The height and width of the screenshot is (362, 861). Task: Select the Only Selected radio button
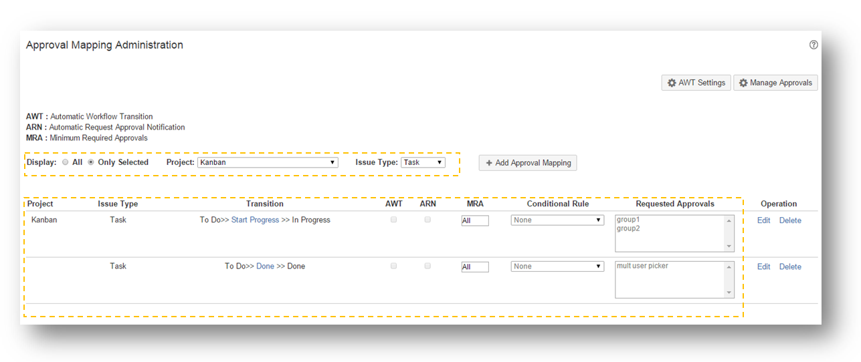coord(91,162)
